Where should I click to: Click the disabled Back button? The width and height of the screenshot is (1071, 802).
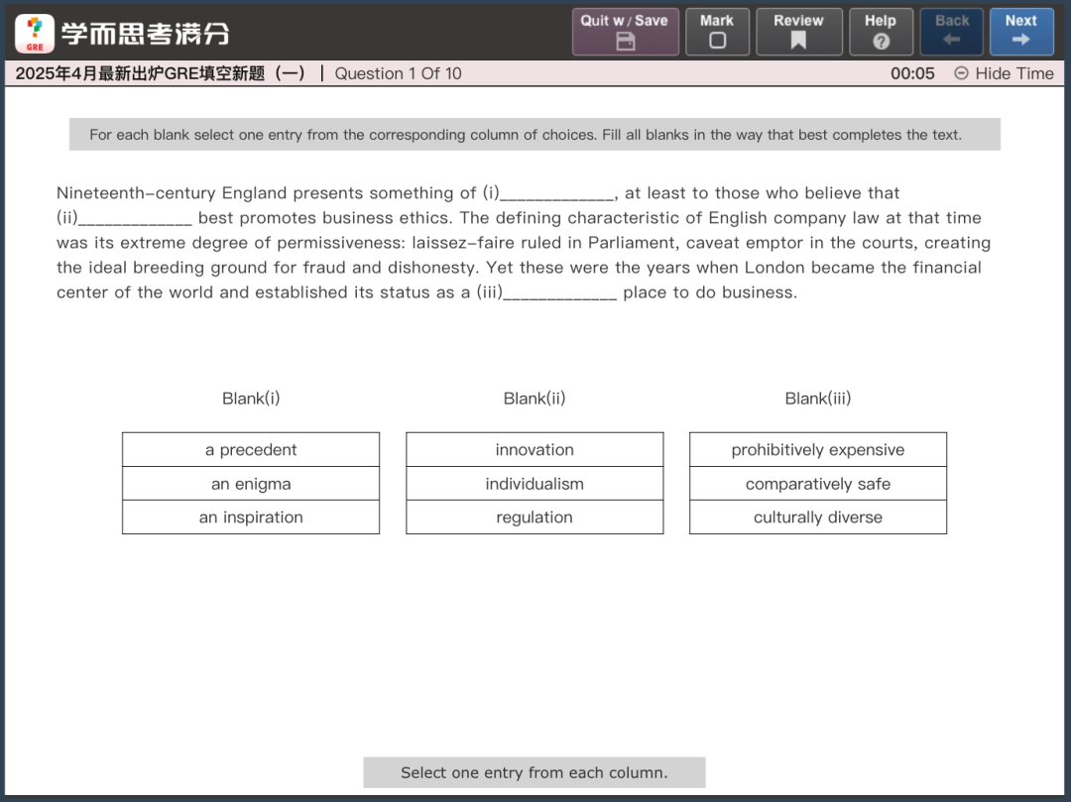(951, 32)
